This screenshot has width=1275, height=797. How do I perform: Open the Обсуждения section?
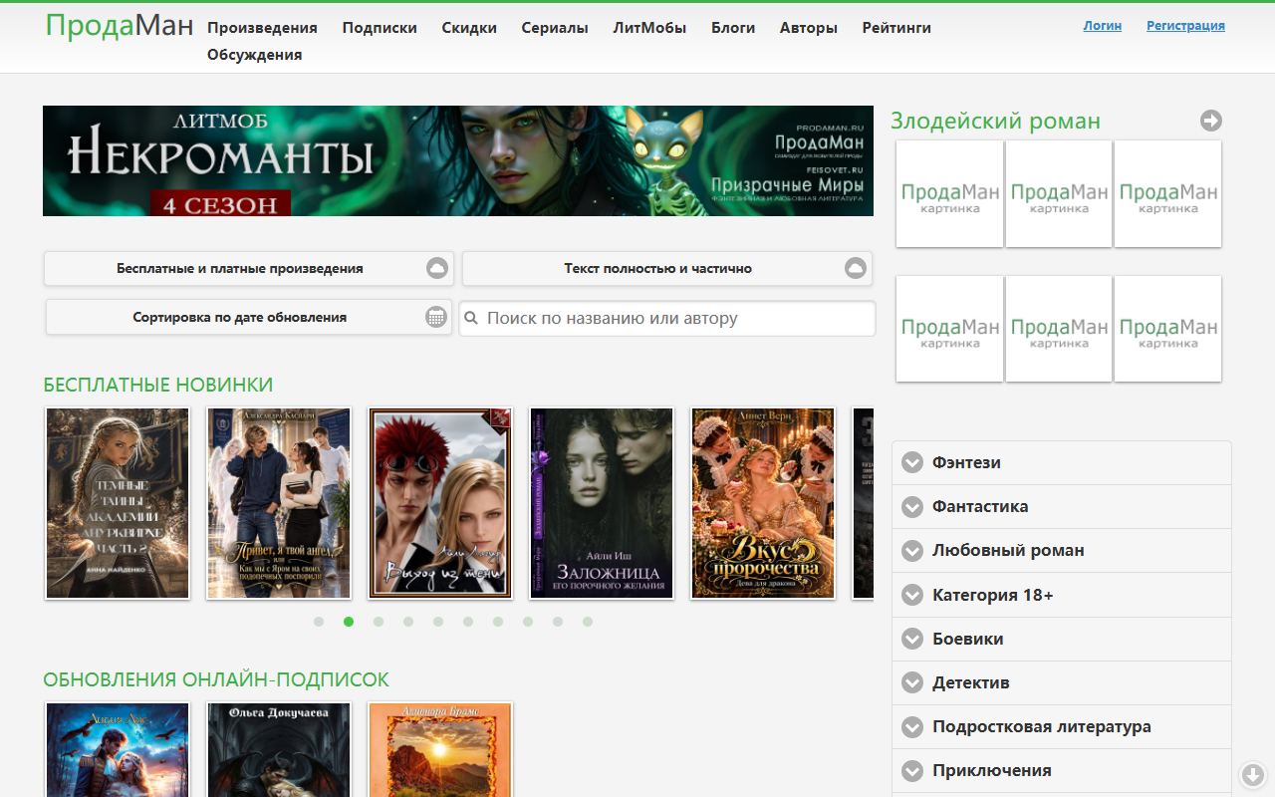point(255,55)
